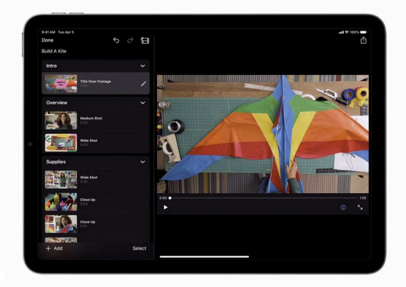
Task: Click the Undo arrow icon
Action: (116, 41)
